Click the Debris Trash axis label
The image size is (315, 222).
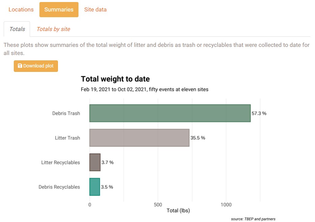tap(66, 113)
